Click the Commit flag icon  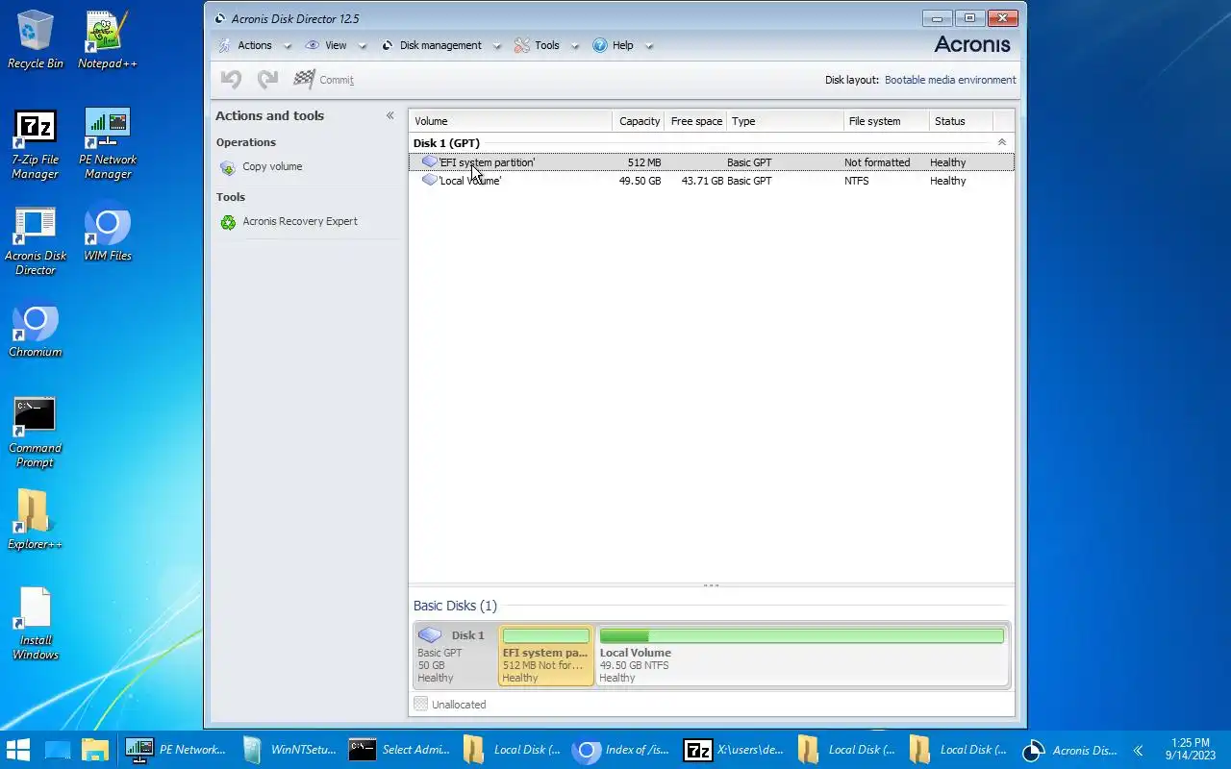[x=304, y=80]
